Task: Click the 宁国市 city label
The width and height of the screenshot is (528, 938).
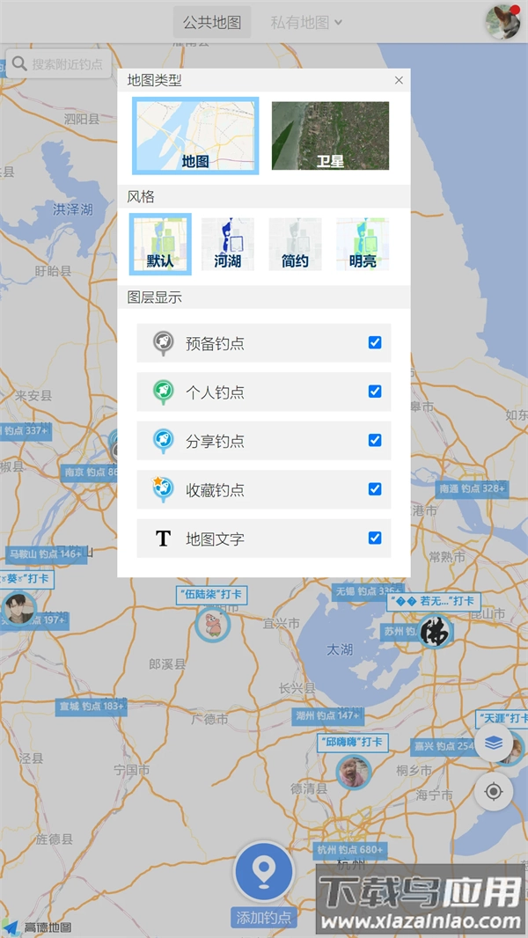Action: 131,770
